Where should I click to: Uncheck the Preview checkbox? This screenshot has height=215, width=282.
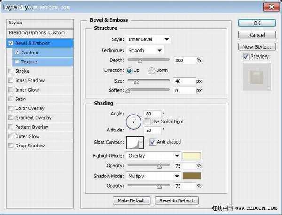tap(246, 57)
